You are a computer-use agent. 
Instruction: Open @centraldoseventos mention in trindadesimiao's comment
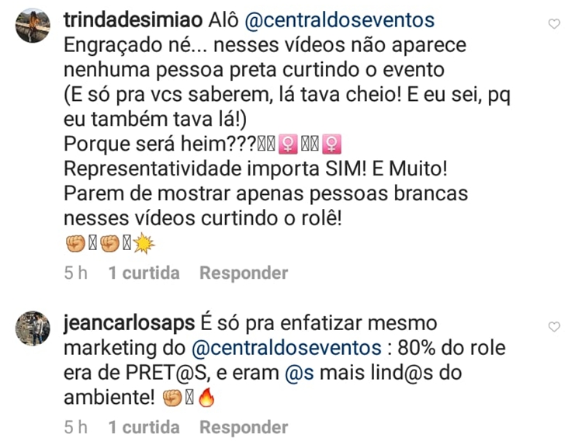click(x=340, y=20)
